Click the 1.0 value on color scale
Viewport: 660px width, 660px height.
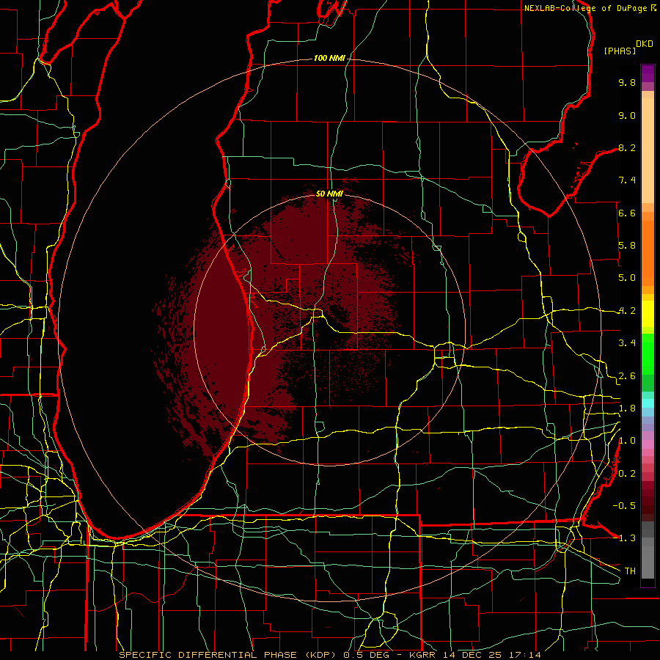pyautogui.click(x=627, y=441)
